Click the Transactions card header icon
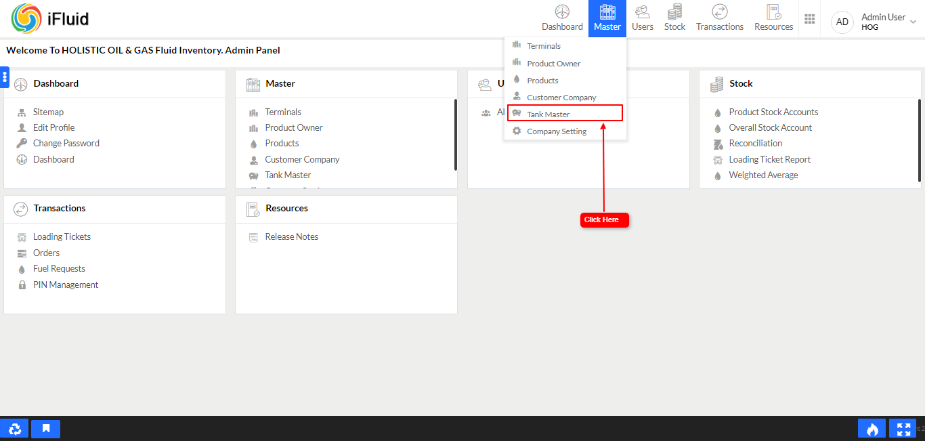925x441 pixels. click(x=20, y=209)
